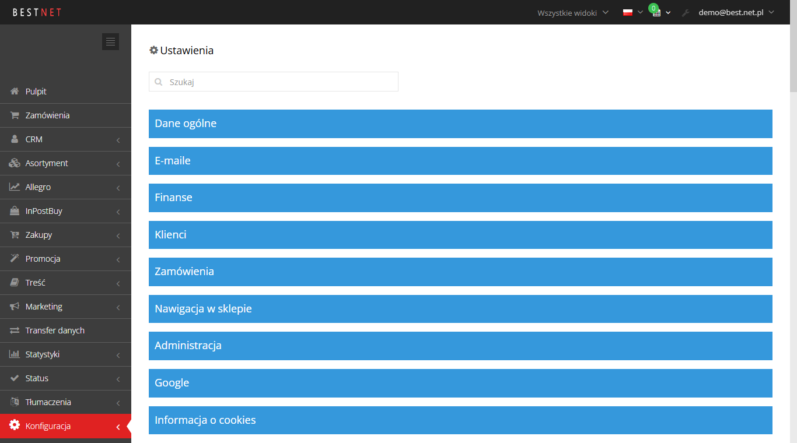This screenshot has width=797, height=443.
Task: Click the Szukaj search input field
Action: click(x=274, y=82)
